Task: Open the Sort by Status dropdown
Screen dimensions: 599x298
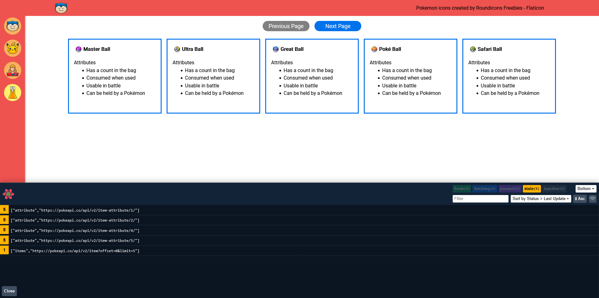Action: (x=541, y=199)
